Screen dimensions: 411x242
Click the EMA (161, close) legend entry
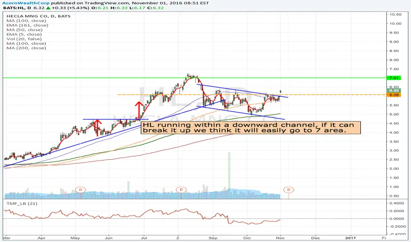pyautogui.click(x=27, y=26)
